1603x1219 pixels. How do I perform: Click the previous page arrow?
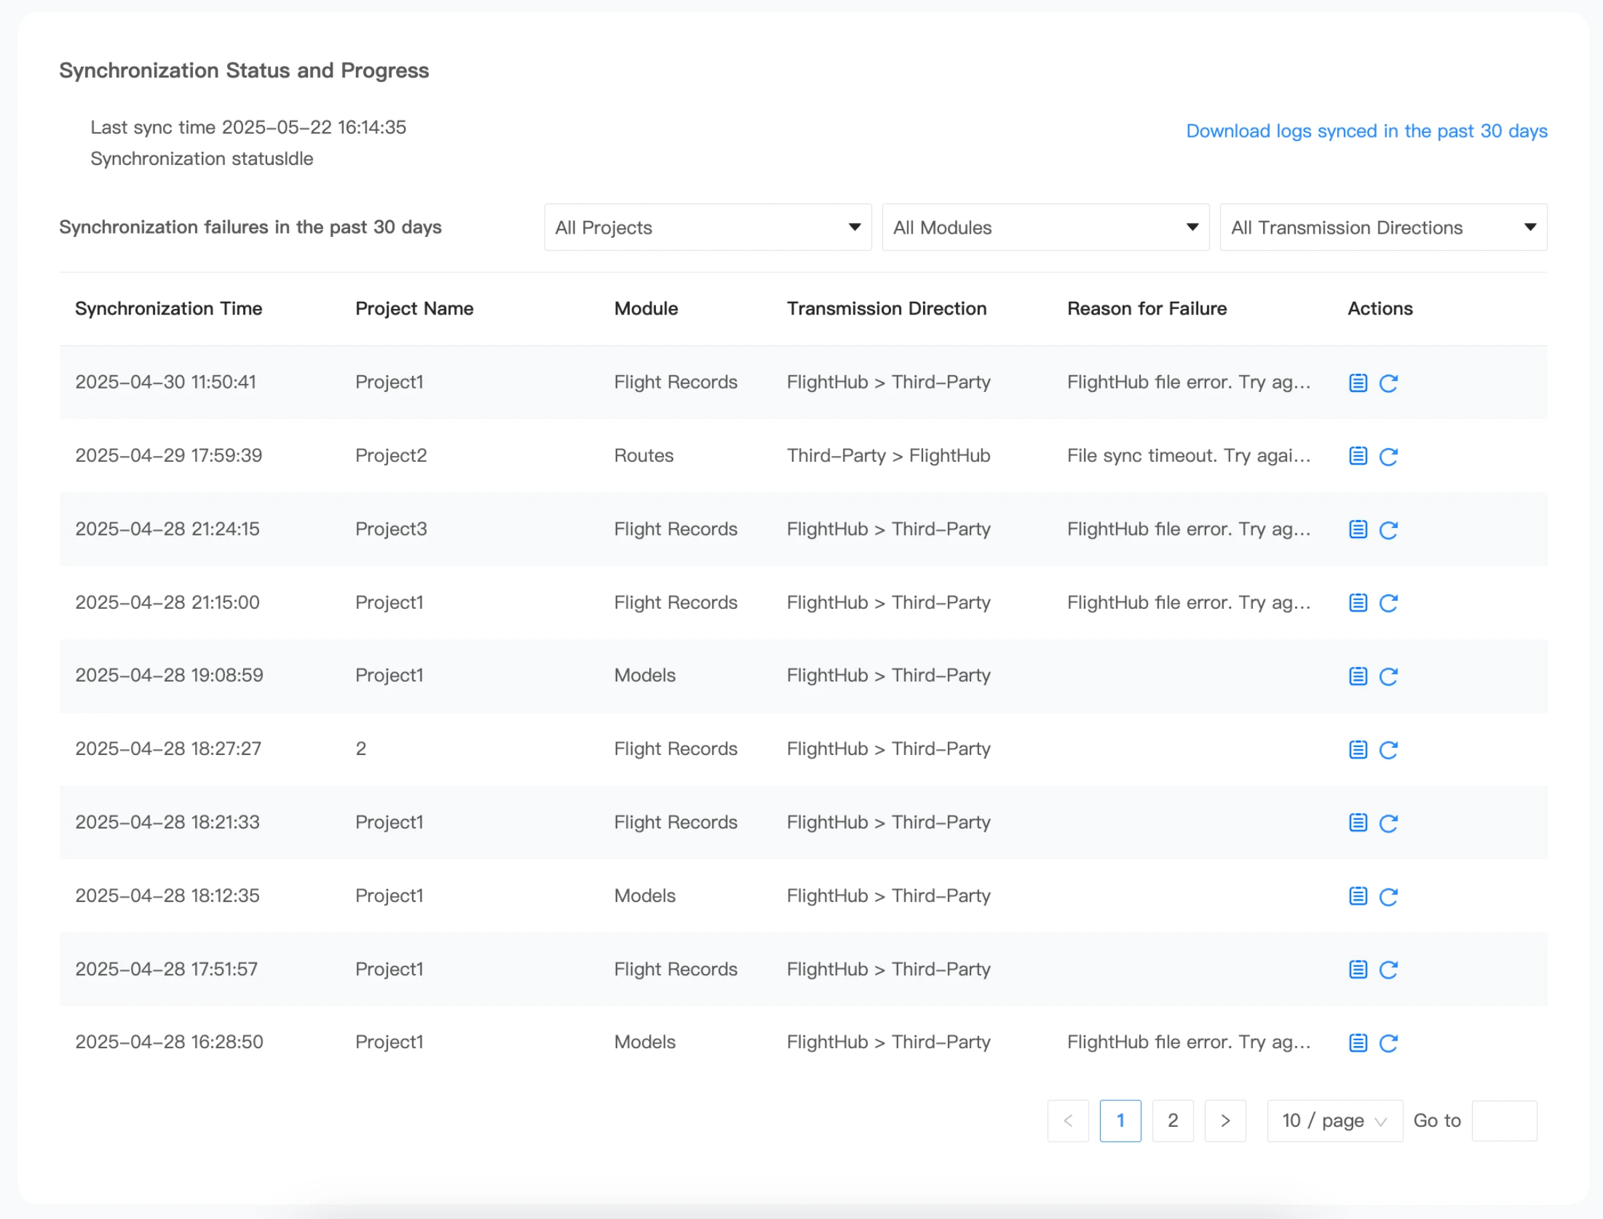(x=1068, y=1121)
